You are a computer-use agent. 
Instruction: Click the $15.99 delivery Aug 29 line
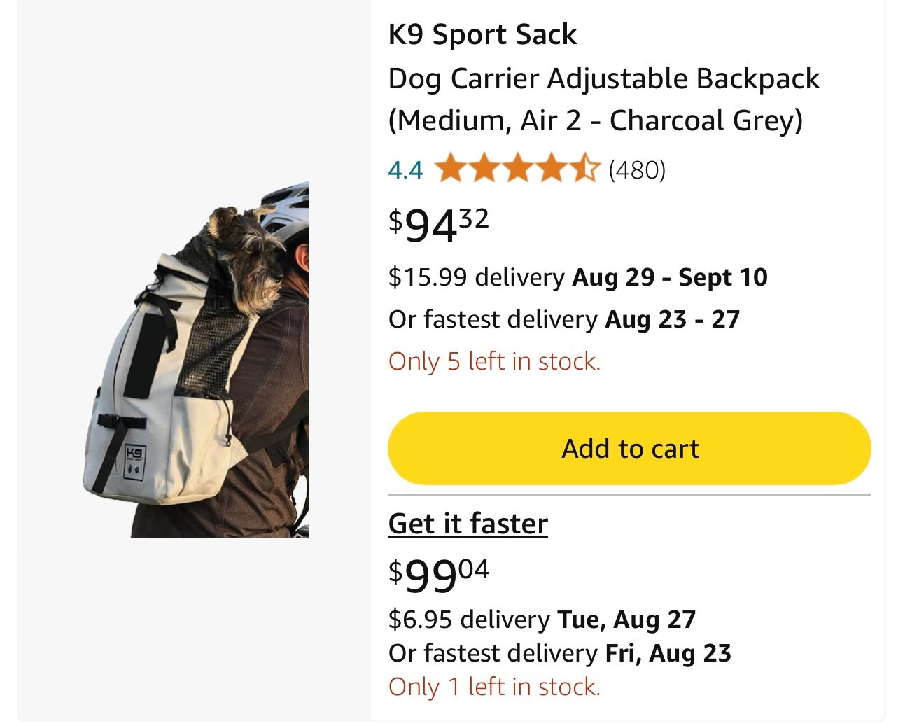tap(577, 277)
